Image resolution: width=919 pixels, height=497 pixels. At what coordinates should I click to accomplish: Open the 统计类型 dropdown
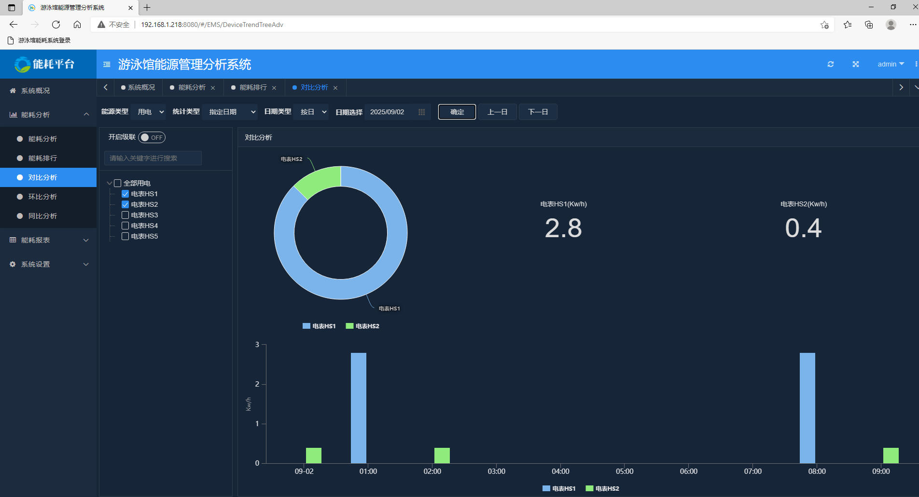coord(231,112)
